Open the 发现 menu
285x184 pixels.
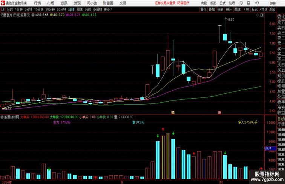coord(77,3)
